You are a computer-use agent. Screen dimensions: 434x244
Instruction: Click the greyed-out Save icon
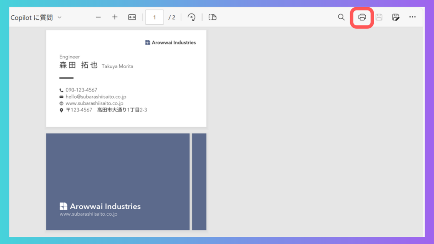click(379, 17)
